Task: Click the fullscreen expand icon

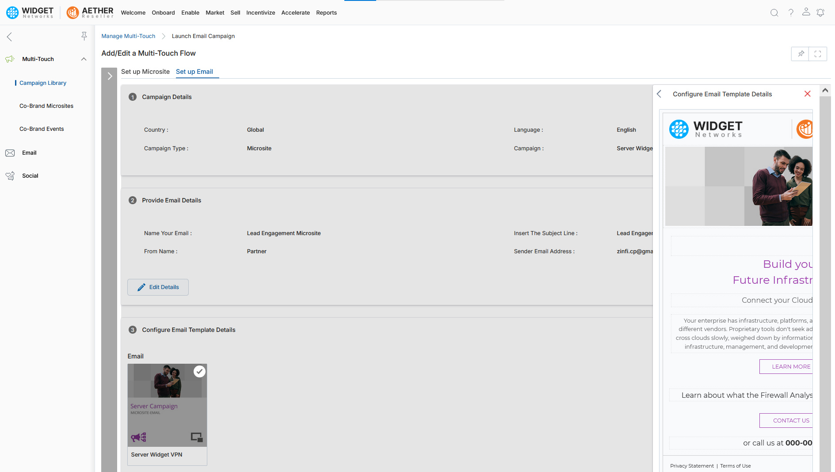Action: (818, 54)
